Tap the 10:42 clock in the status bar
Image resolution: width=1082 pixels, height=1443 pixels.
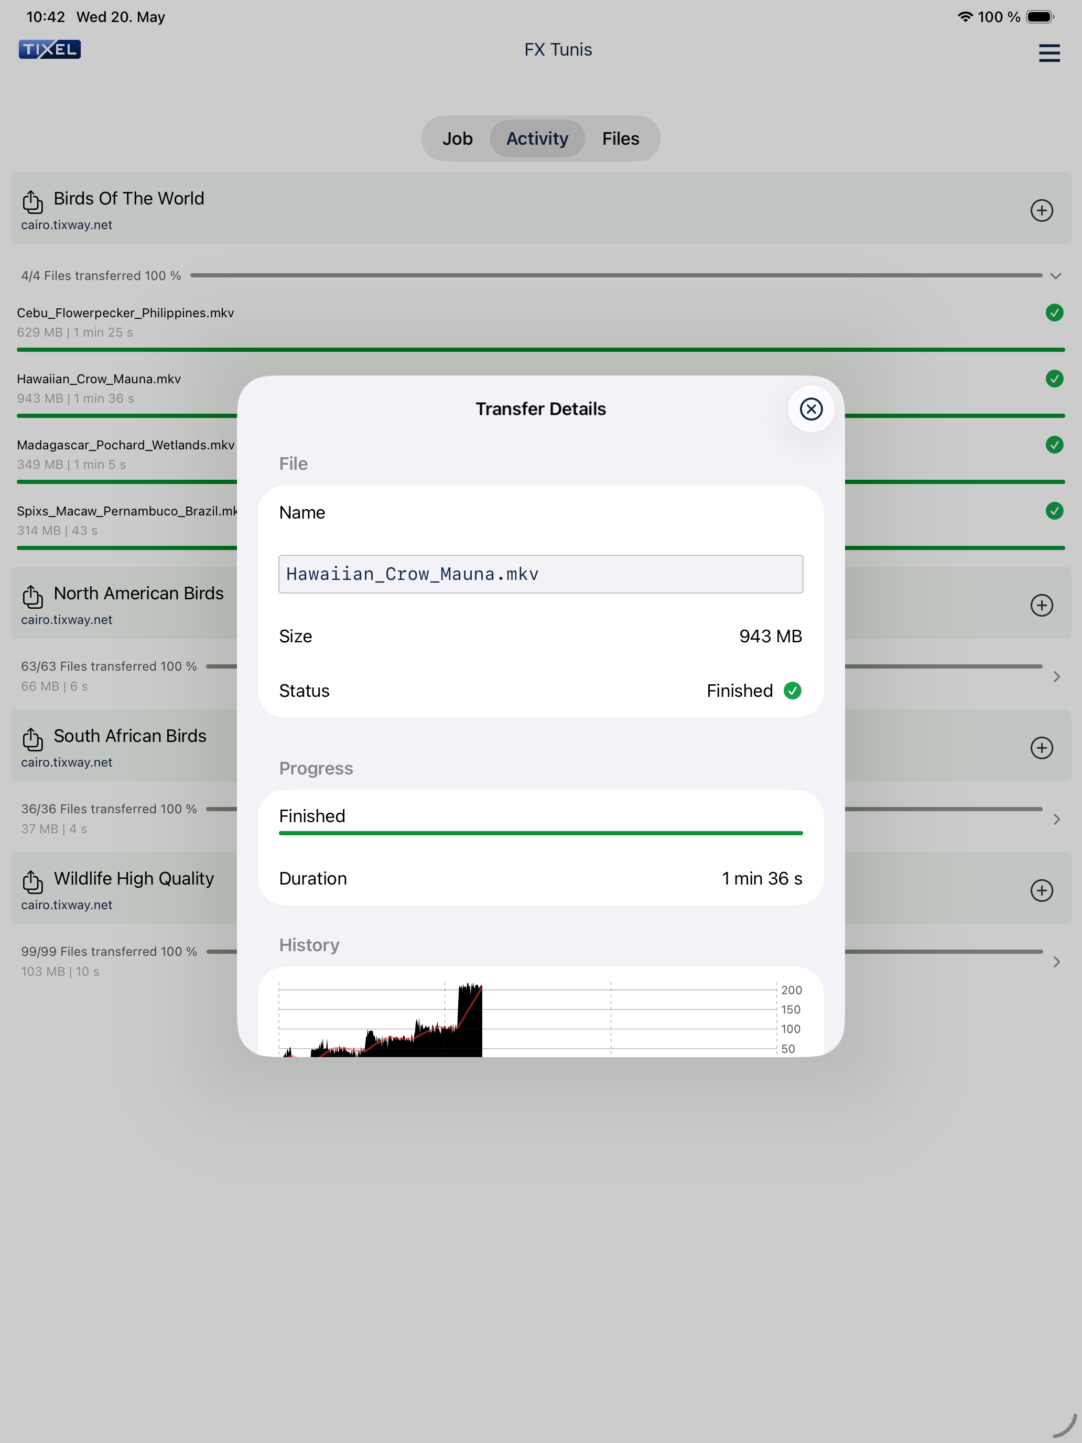coord(46,17)
